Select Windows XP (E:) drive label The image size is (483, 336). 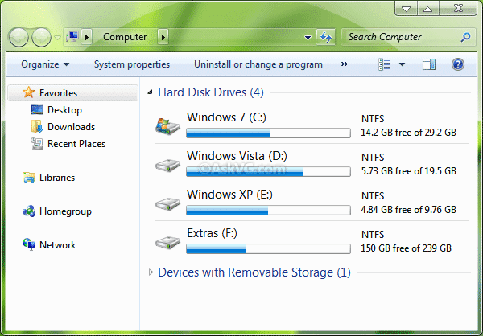tap(229, 195)
